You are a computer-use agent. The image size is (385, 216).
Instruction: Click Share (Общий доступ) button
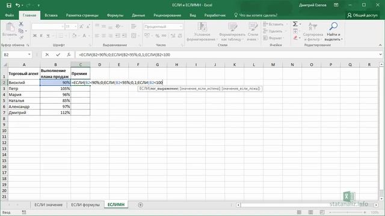[362, 15]
